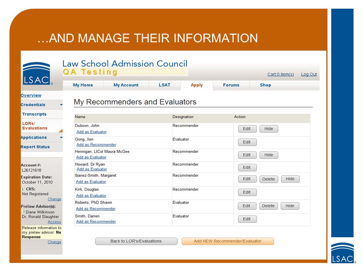Switch to the LSAT tab
The image size is (363, 272).
pos(164,85)
